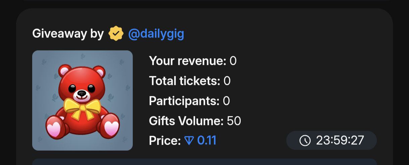Select the gifts volume value 50
409x165 pixels.
click(234, 121)
